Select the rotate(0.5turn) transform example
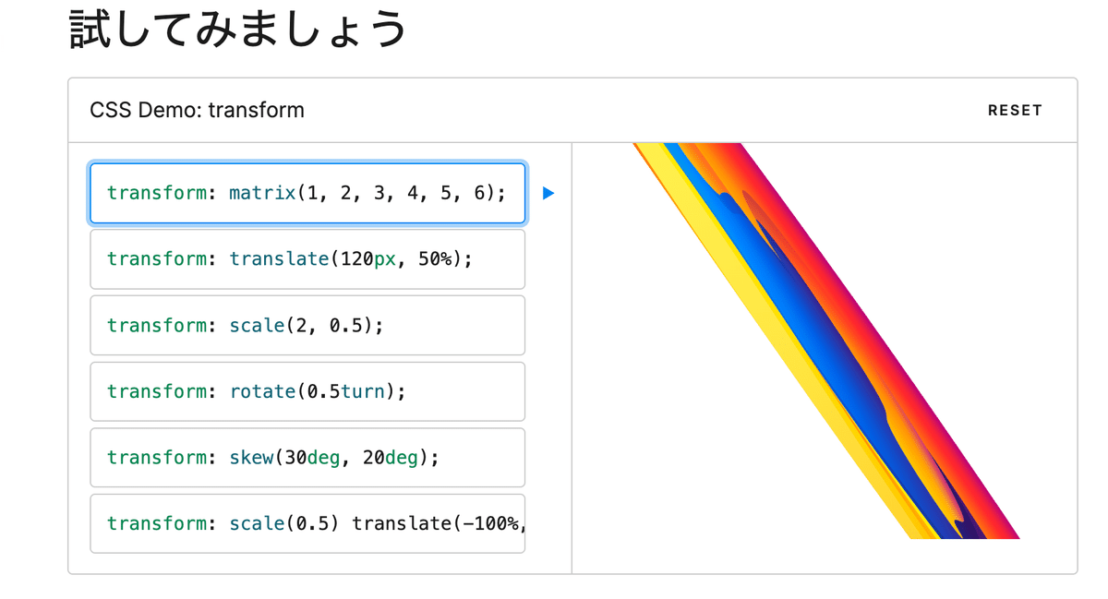The width and height of the screenshot is (1108, 599). (307, 391)
